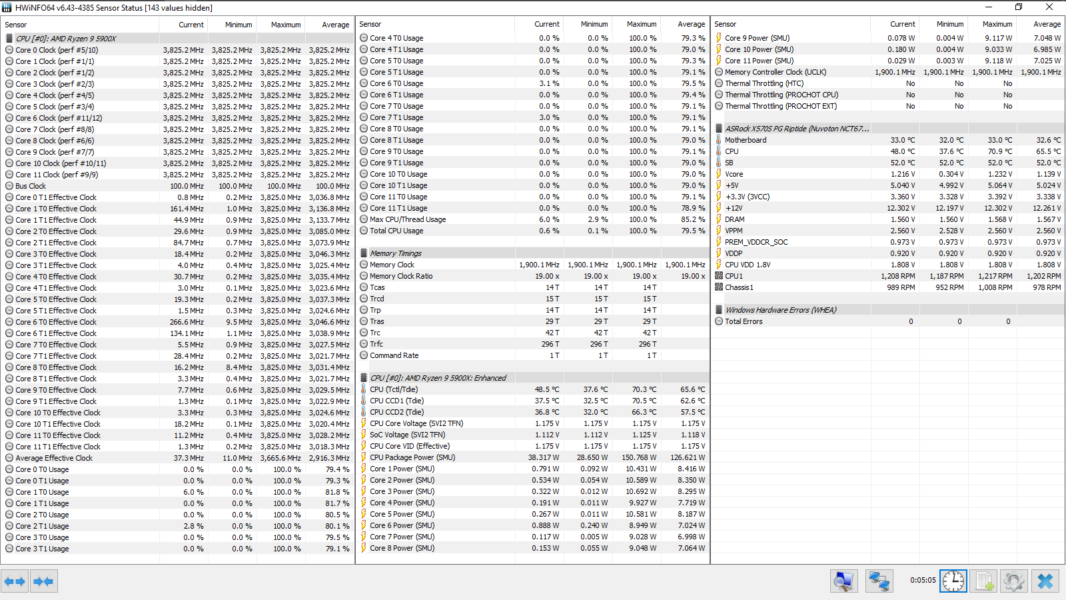
Task: Click the thermometer icon beside Motherboard
Action: (x=719, y=140)
